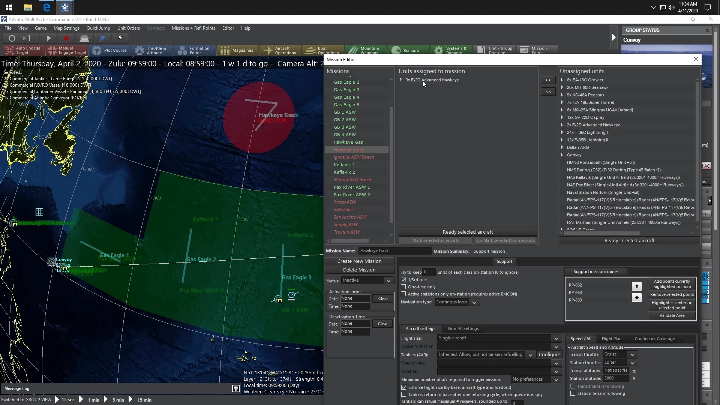Select Manual Engage Target tool
This screenshot has width=720, height=405.
pos(67,50)
